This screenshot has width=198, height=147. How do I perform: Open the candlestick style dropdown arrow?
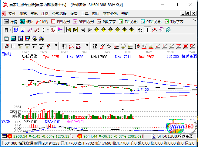pyautogui.click(x=48, y=30)
